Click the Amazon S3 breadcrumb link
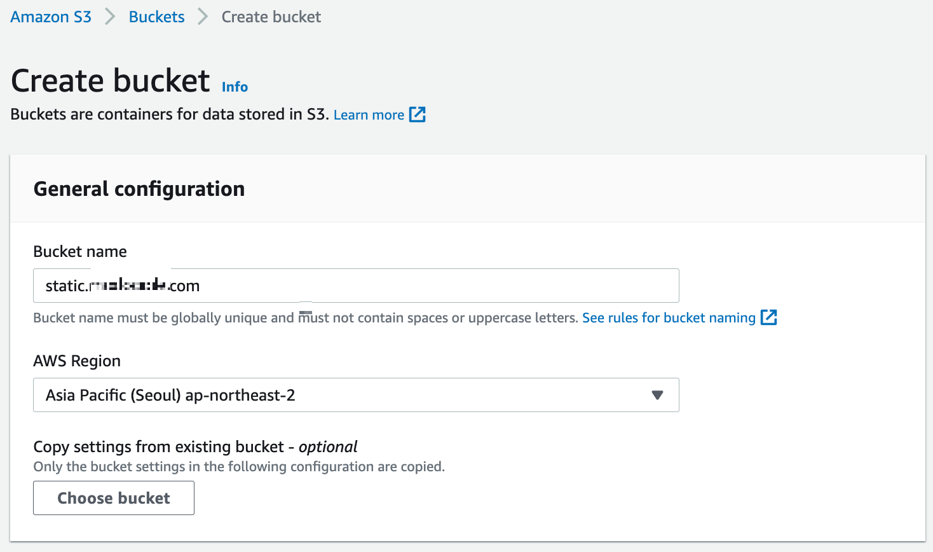The height and width of the screenshot is (552, 933). [x=51, y=17]
